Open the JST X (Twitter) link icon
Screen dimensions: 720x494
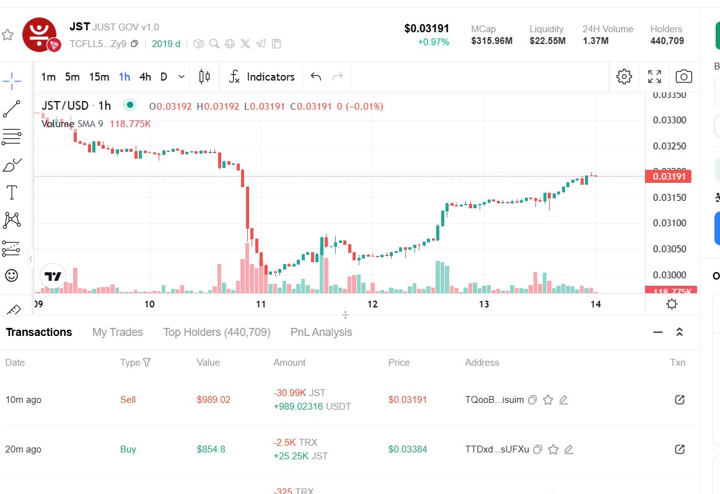point(245,43)
